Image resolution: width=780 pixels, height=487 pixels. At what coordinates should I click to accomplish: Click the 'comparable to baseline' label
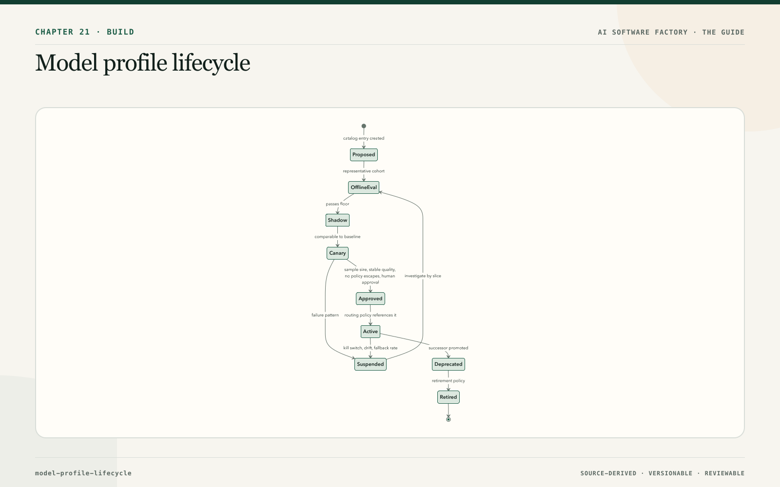click(x=337, y=237)
